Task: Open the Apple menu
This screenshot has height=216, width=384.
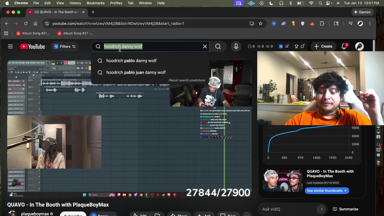Action: click(7, 3)
